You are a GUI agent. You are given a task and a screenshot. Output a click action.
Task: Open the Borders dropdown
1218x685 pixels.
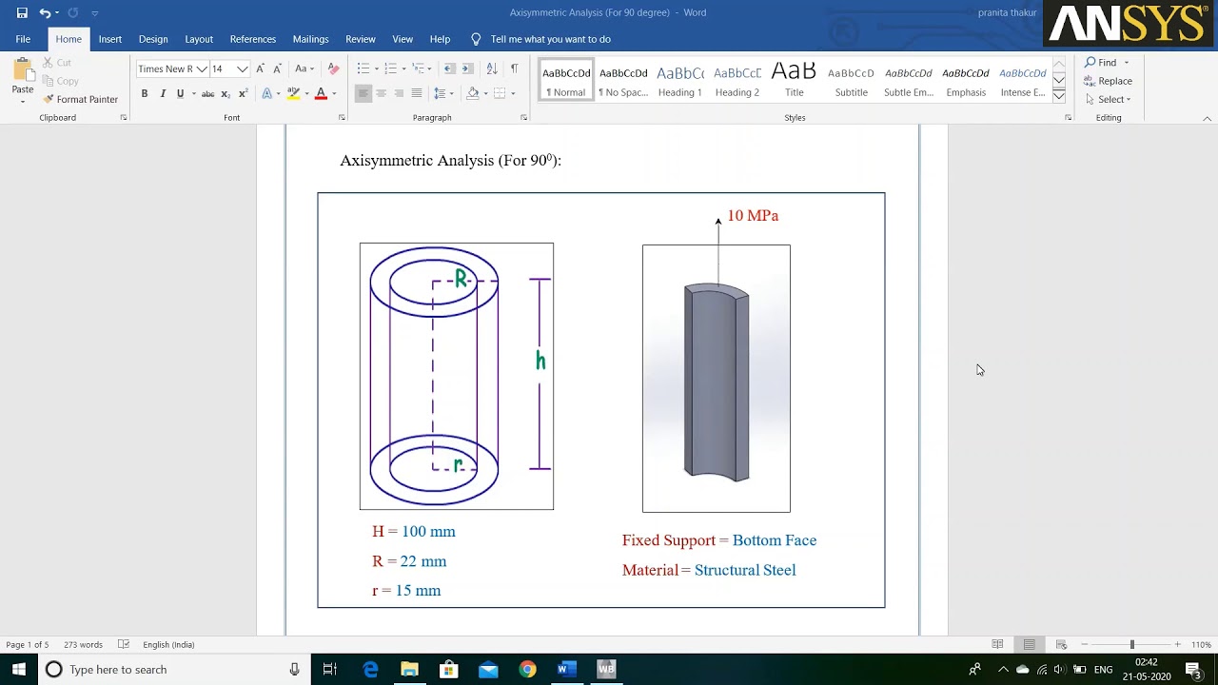(513, 93)
